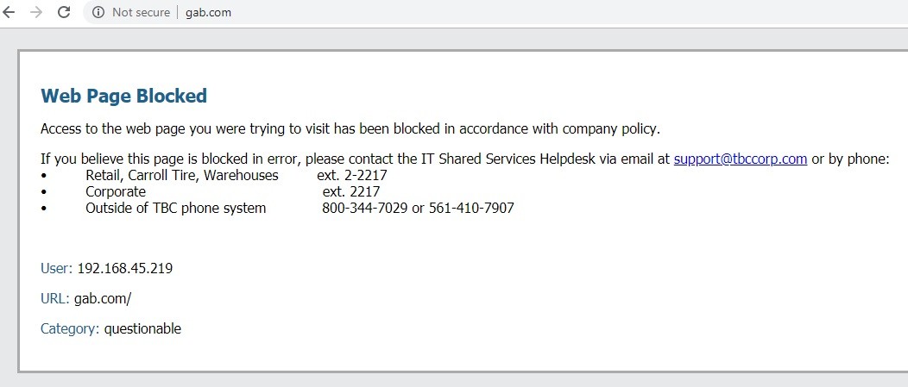
Task: Open the site information icon
Action: pyautogui.click(x=98, y=13)
